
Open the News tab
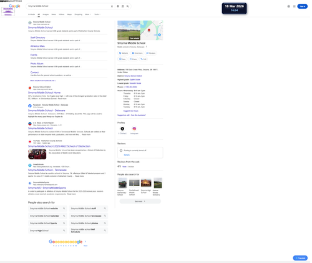[x=54, y=14]
